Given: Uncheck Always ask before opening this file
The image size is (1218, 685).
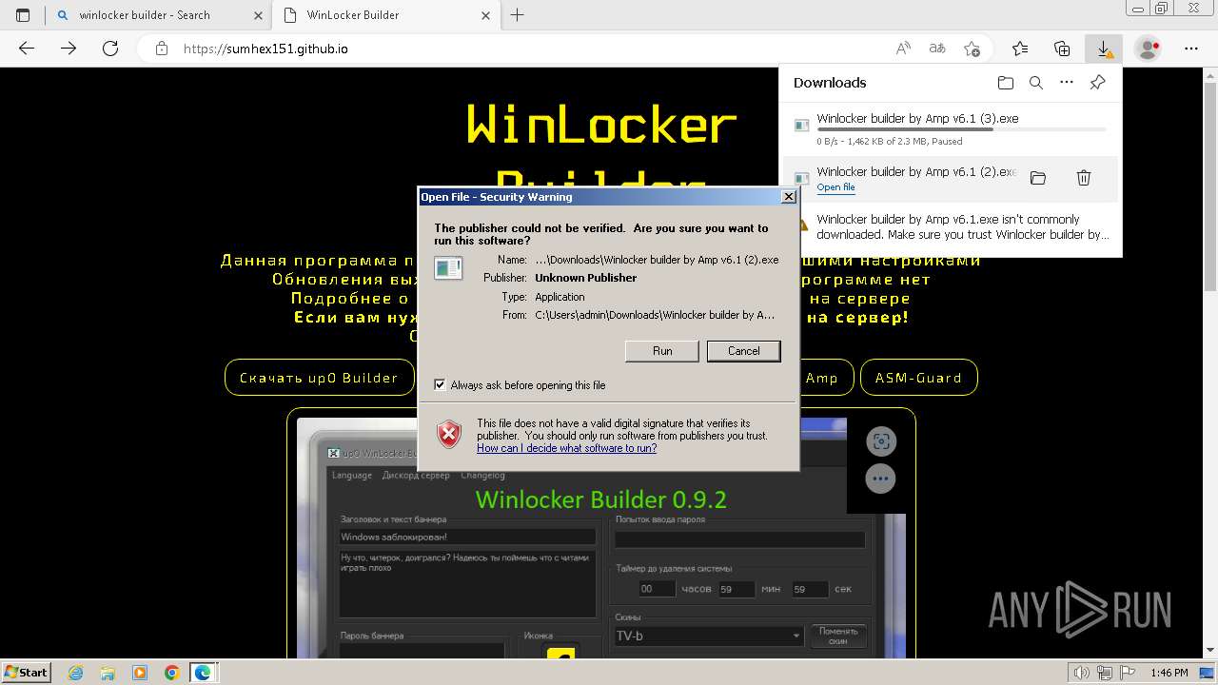Looking at the screenshot, I should (x=440, y=385).
